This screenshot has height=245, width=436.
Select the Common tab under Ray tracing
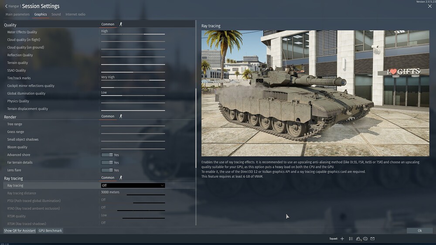pyautogui.click(x=108, y=177)
